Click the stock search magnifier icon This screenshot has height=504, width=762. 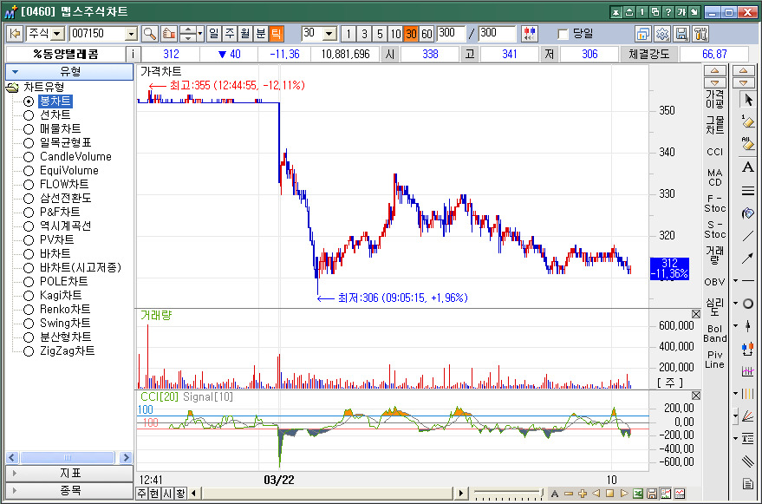tap(150, 34)
